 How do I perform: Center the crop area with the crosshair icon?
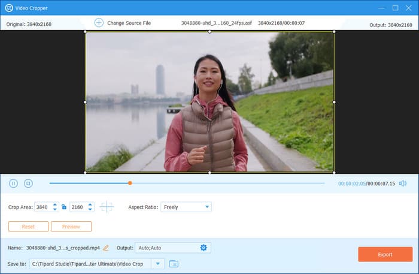107,207
